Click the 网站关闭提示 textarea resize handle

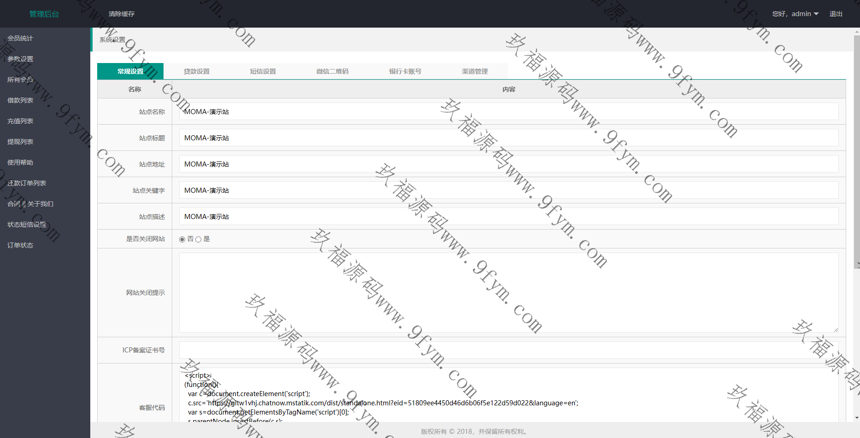(836, 330)
